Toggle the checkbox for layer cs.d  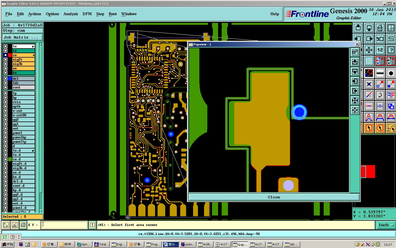point(5,159)
